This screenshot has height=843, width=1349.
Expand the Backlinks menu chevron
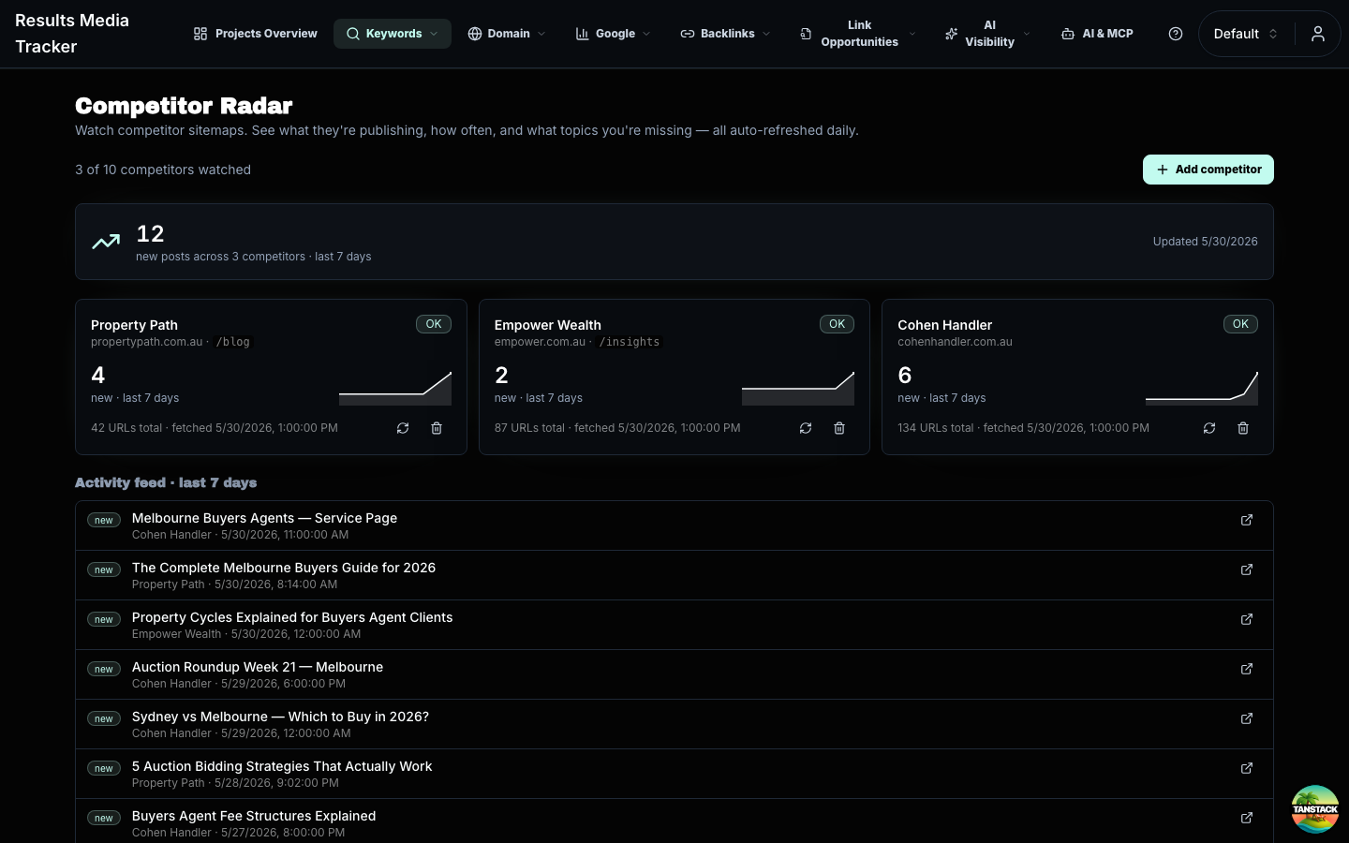766,34
